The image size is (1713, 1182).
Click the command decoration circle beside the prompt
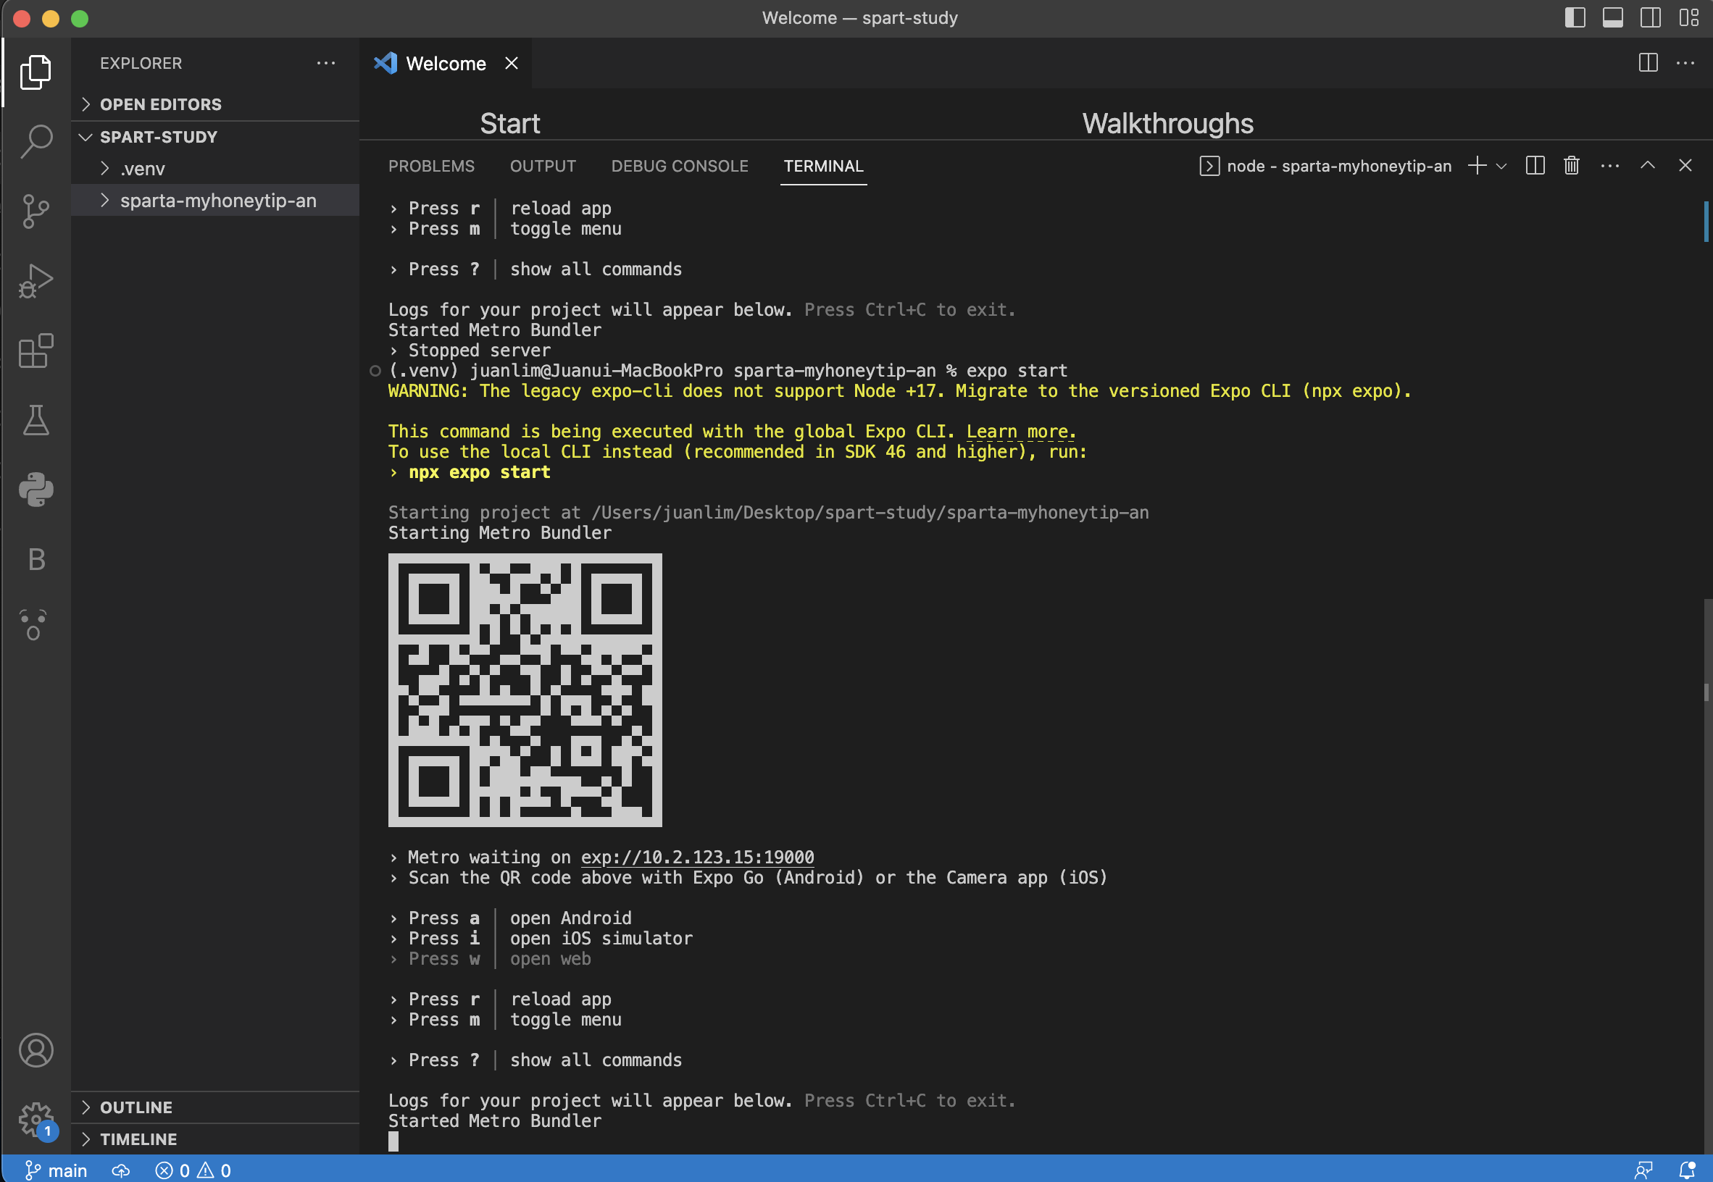pyautogui.click(x=375, y=371)
